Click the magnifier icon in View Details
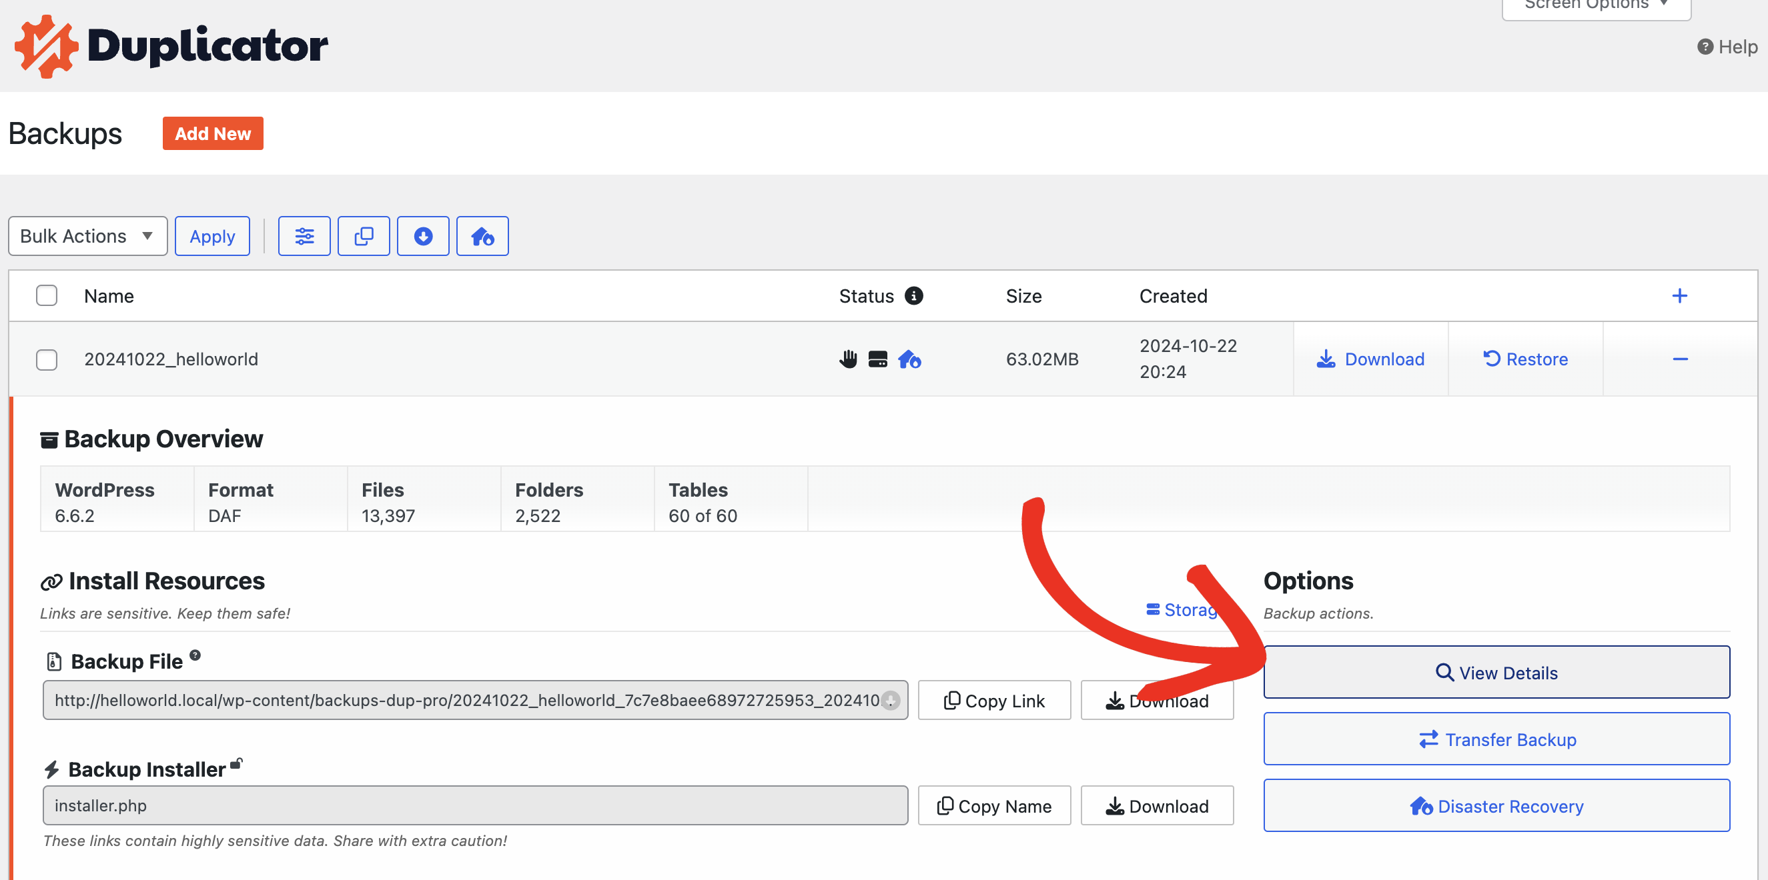The image size is (1768, 880). [x=1444, y=672]
